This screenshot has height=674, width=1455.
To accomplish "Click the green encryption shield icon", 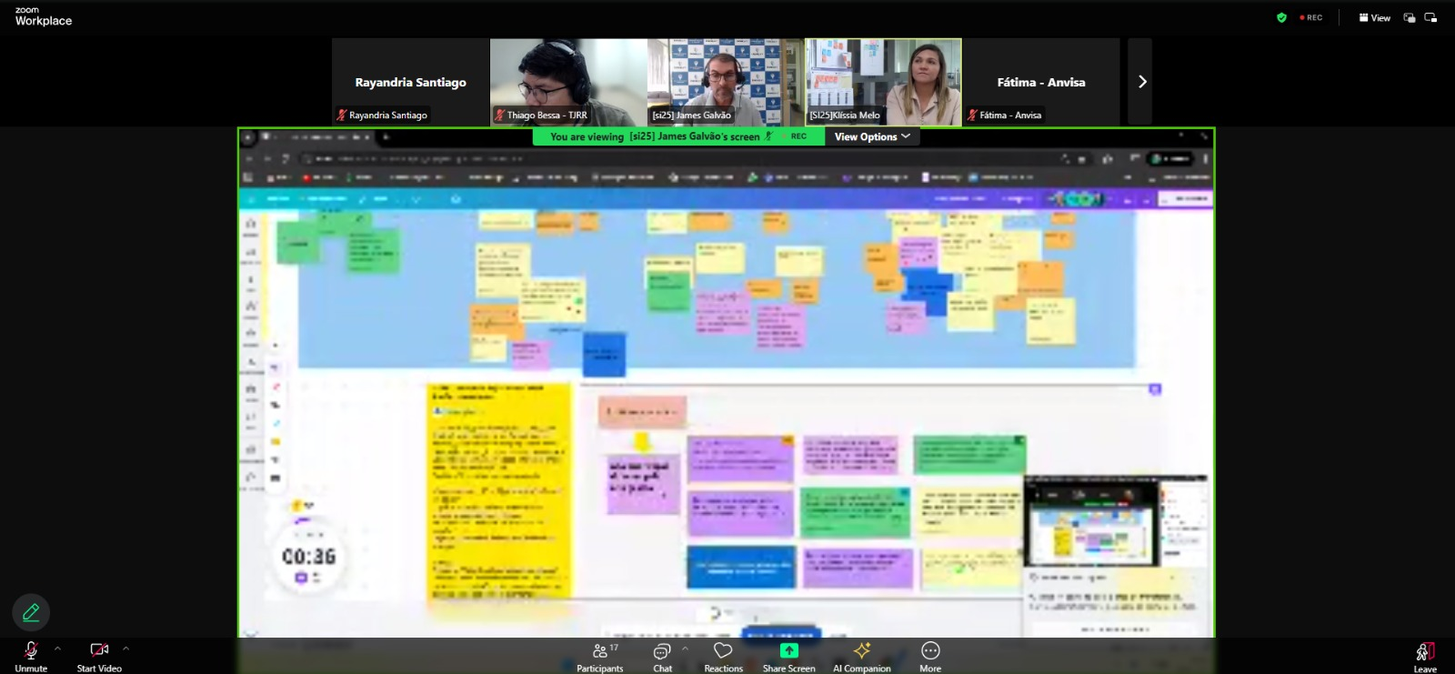I will coord(1281,17).
